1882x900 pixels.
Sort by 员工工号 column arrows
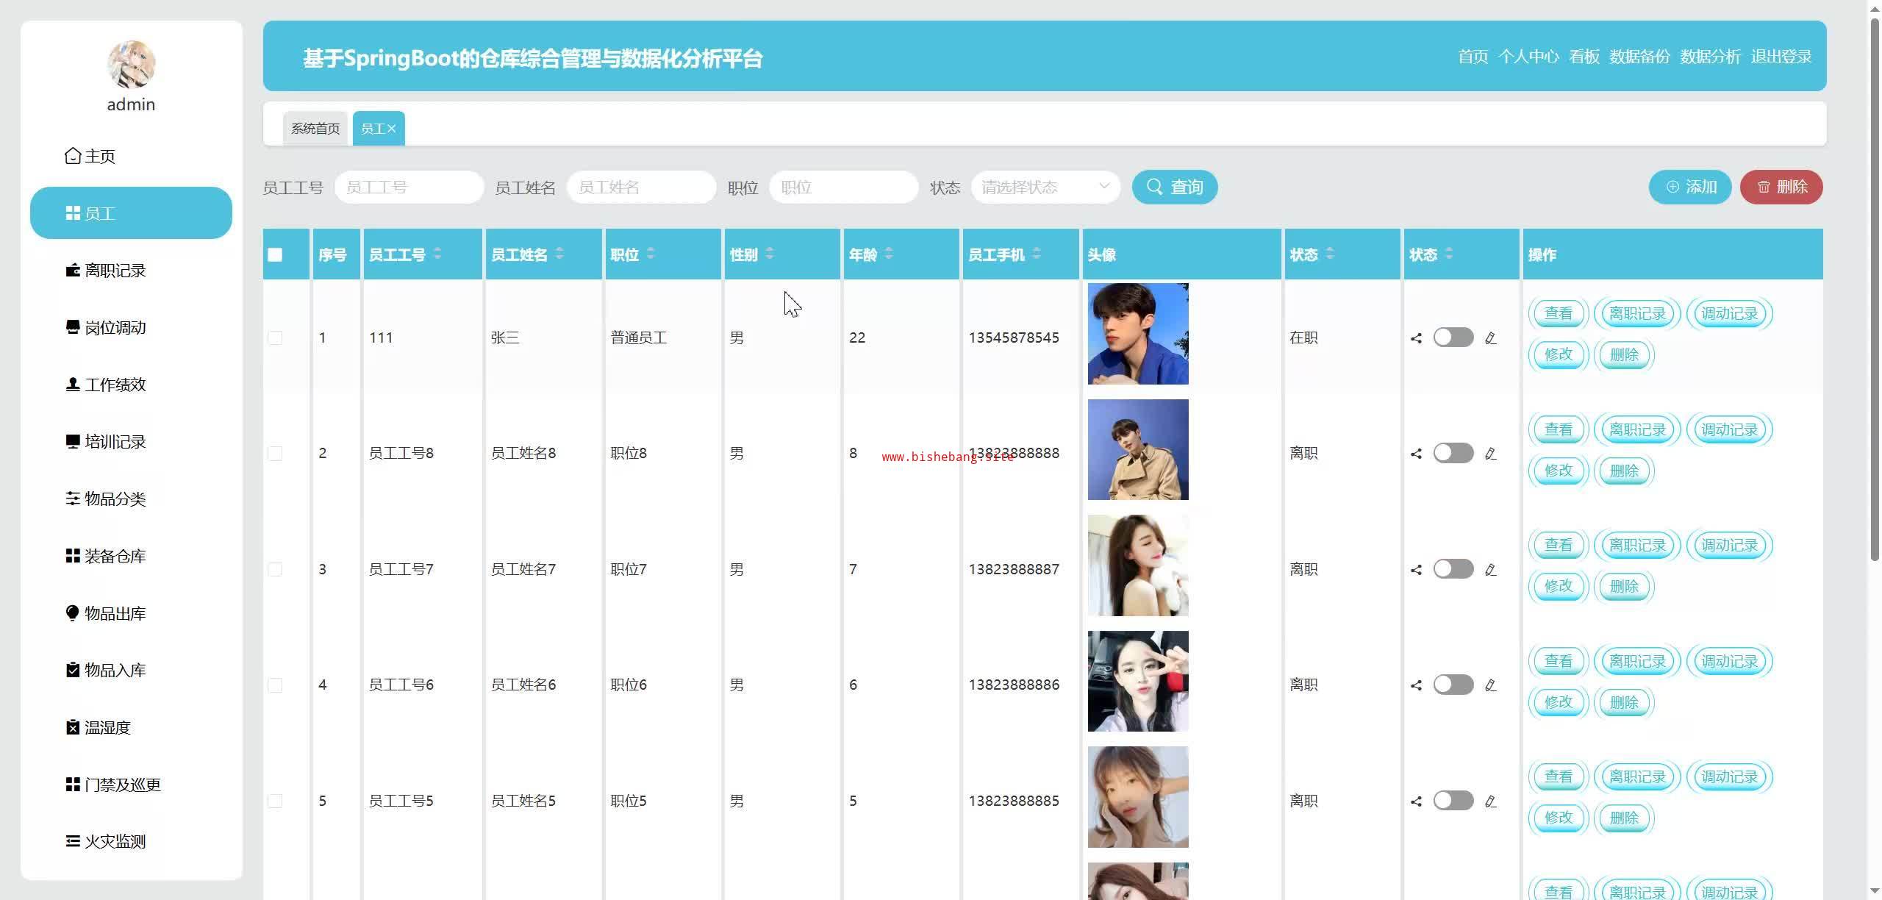(437, 254)
